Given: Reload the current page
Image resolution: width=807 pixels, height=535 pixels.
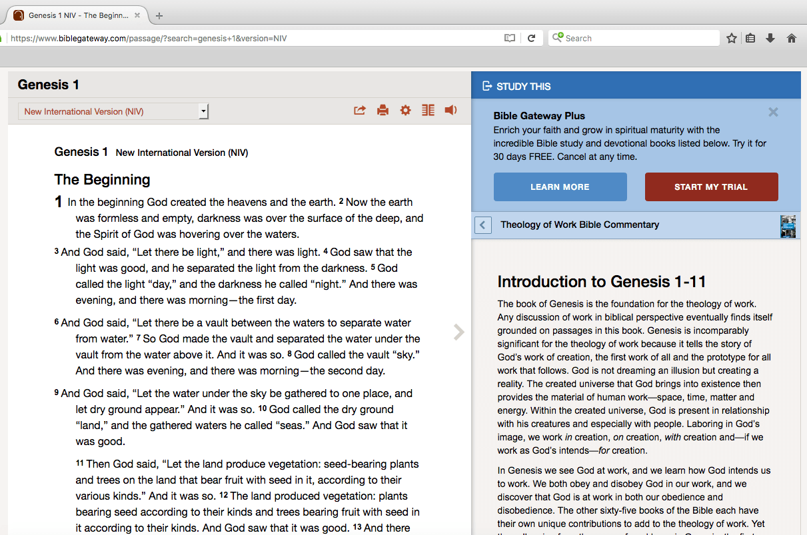Looking at the screenshot, I should [531, 38].
